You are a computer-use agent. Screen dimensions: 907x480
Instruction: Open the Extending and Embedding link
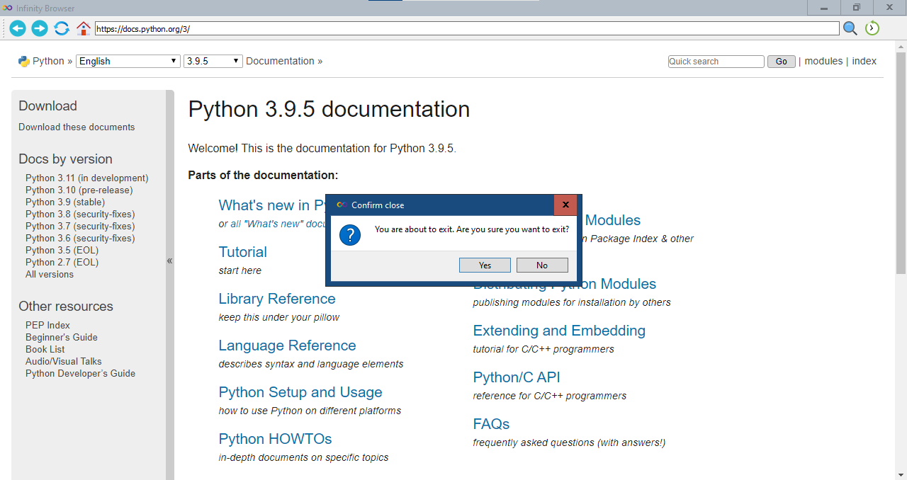coord(560,331)
